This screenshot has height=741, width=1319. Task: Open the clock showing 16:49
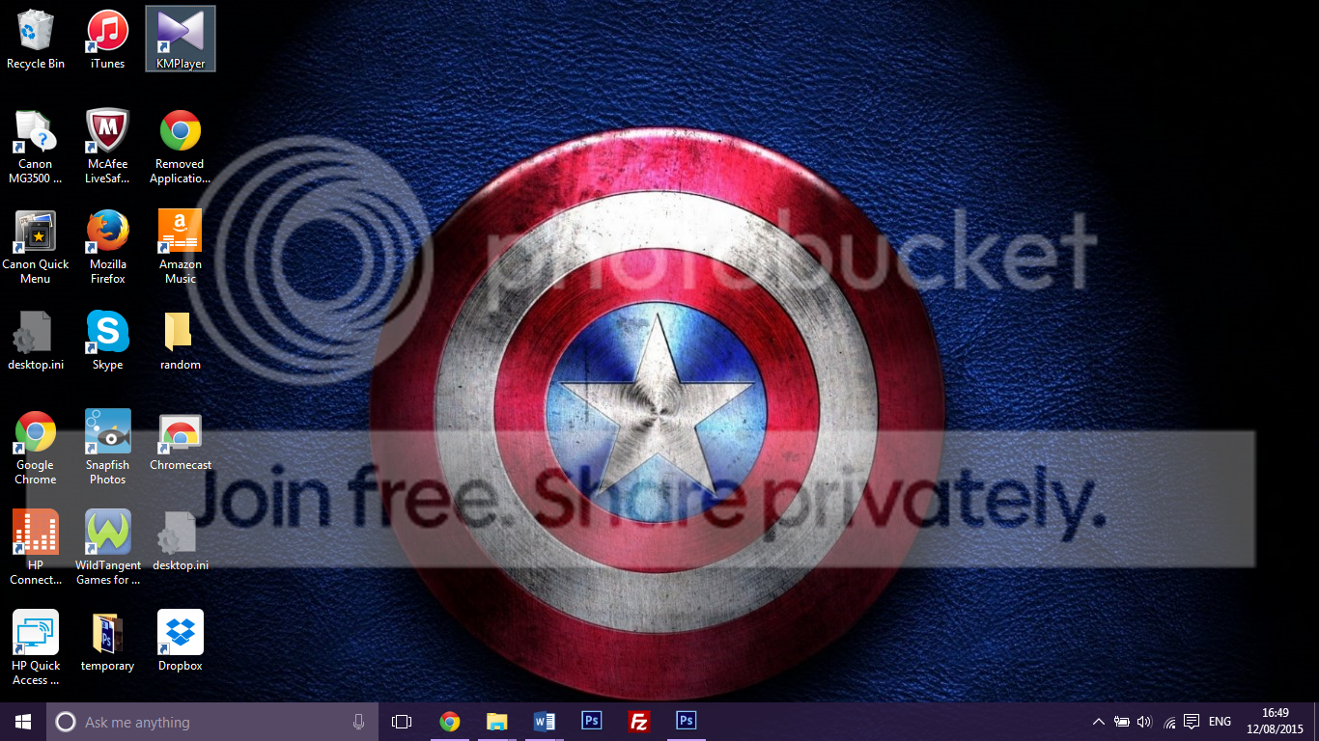(1275, 722)
